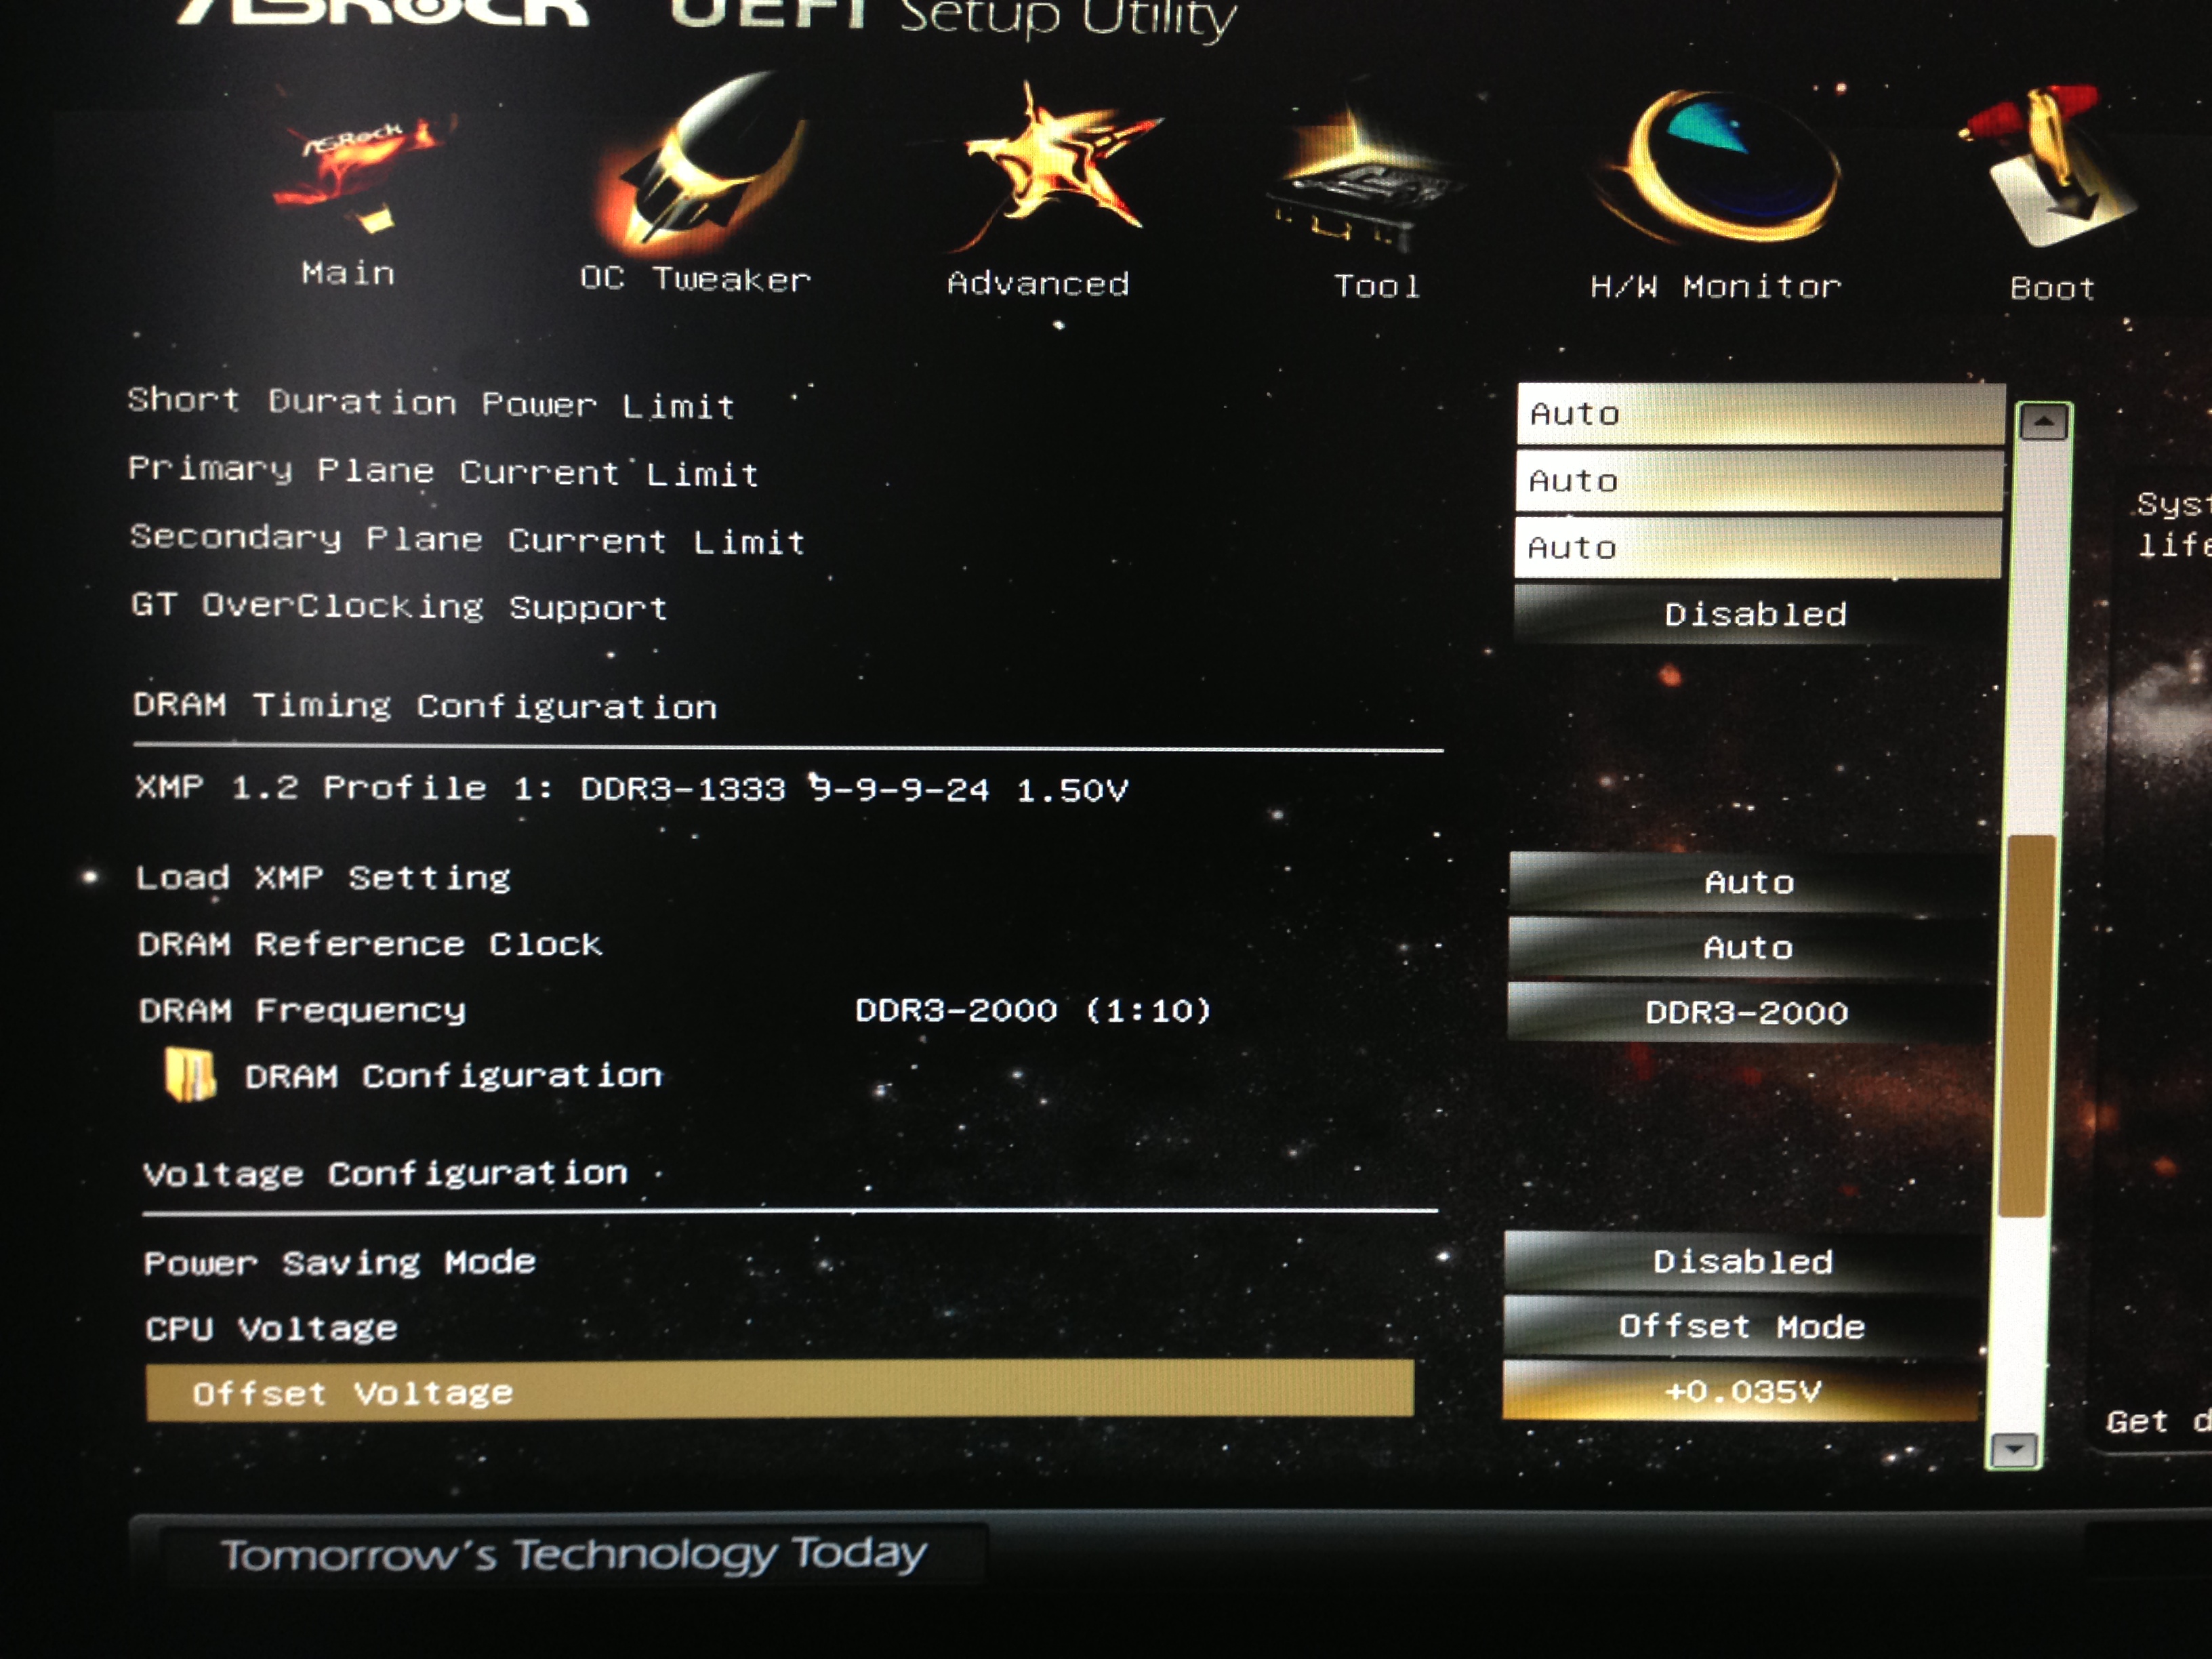Switch CPU Voltage Offset Mode setting
The height and width of the screenshot is (1659, 2212).
coord(1741,1326)
